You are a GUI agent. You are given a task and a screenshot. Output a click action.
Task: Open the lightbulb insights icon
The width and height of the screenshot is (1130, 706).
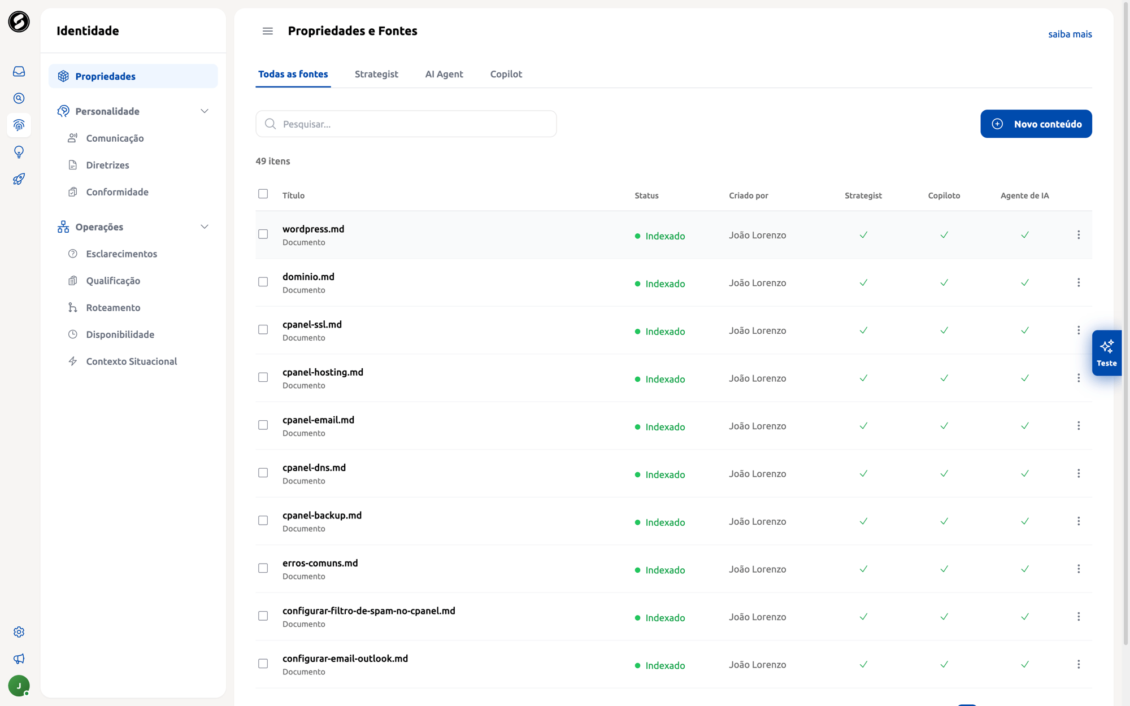19,152
